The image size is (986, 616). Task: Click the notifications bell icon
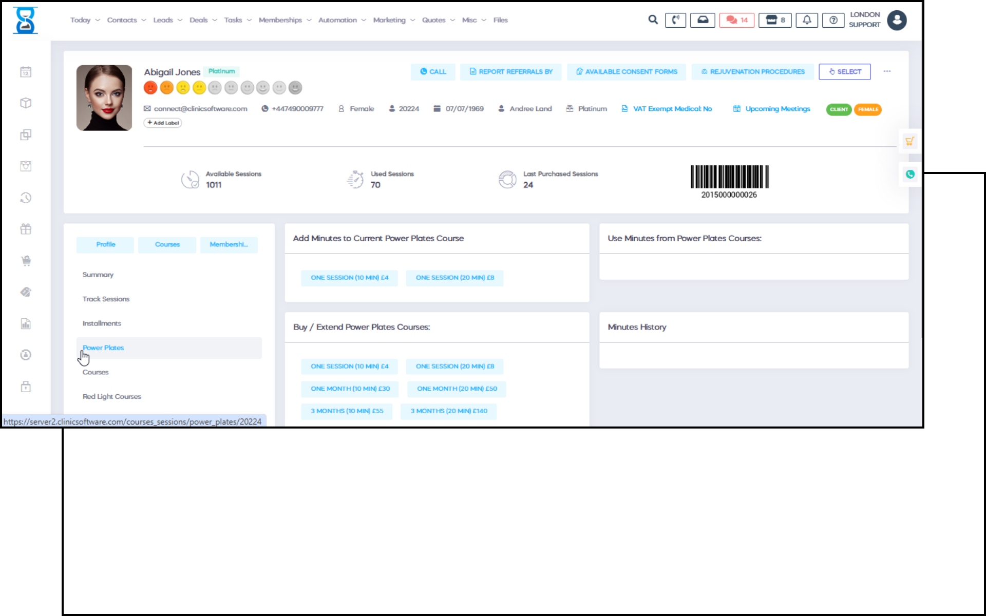[x=807, y=20]
